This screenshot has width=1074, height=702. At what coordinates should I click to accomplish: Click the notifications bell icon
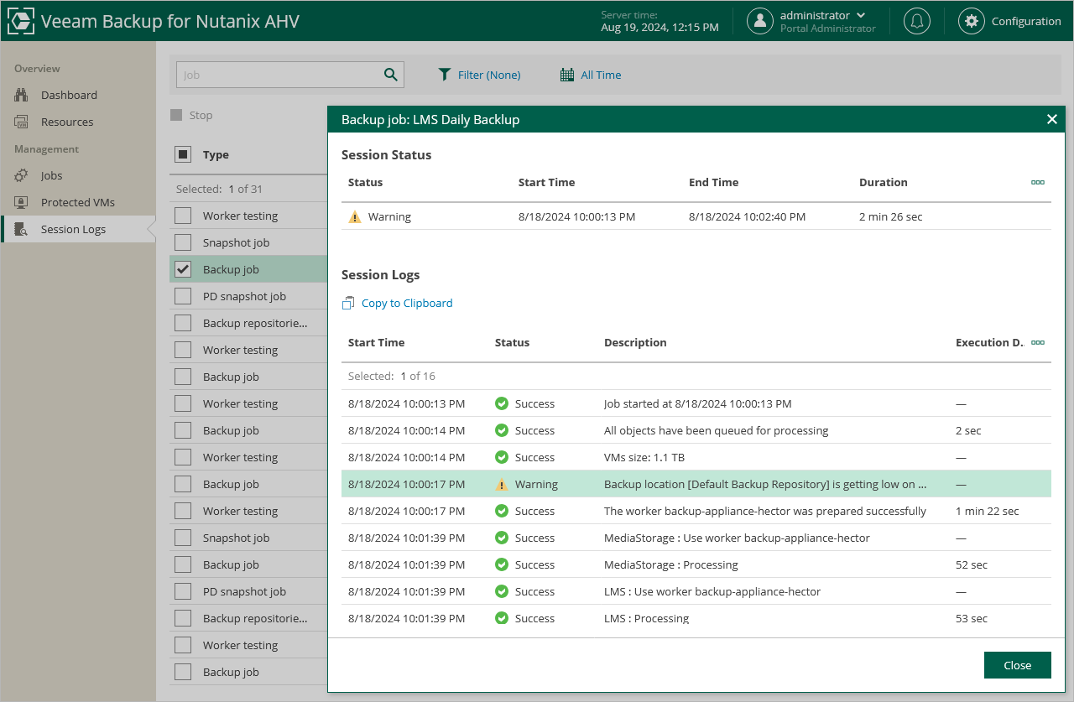pyautogui.click(x=917, y=21)
